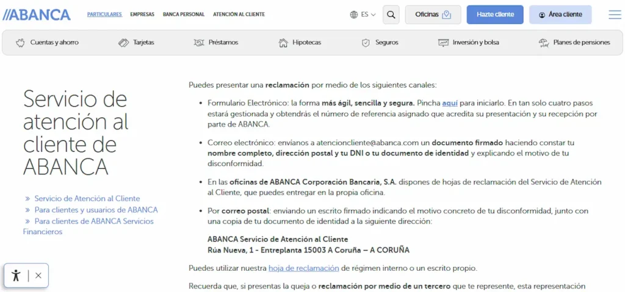Click the chart icon beside Inversión y bolsa

[x=443, y=43]
